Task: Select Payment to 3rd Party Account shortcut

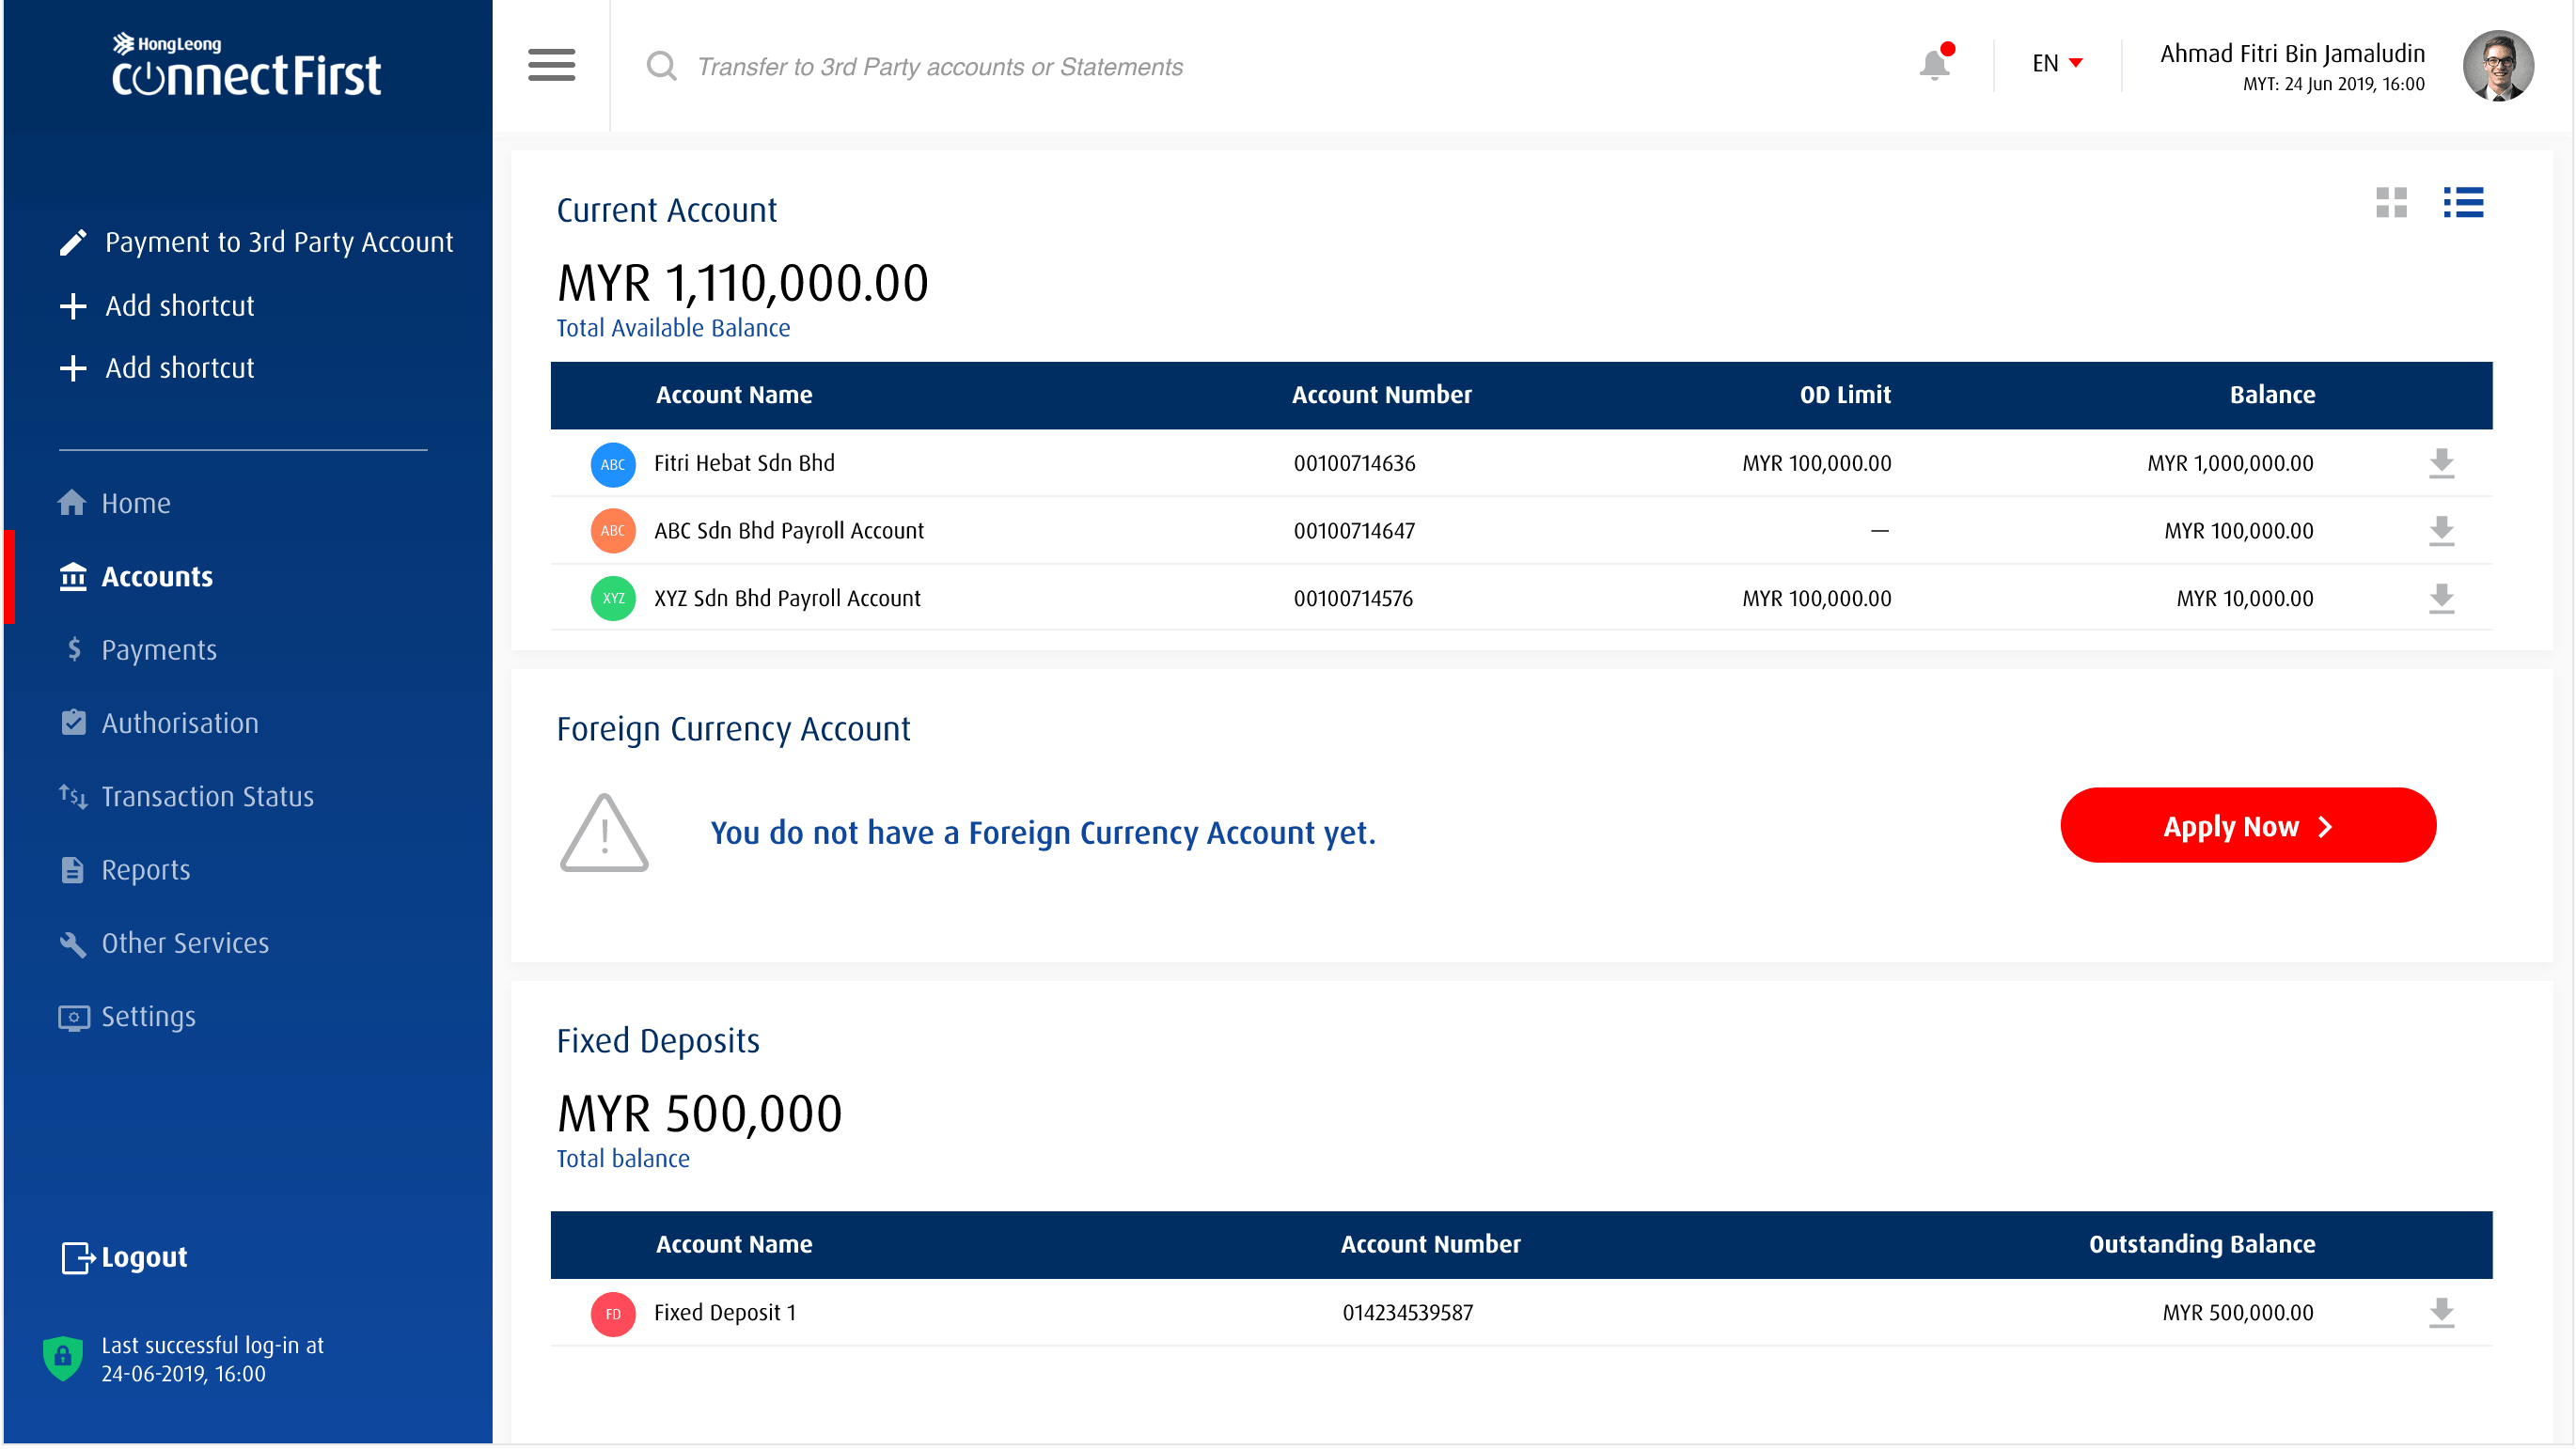Action: click(x=280, y=241)
